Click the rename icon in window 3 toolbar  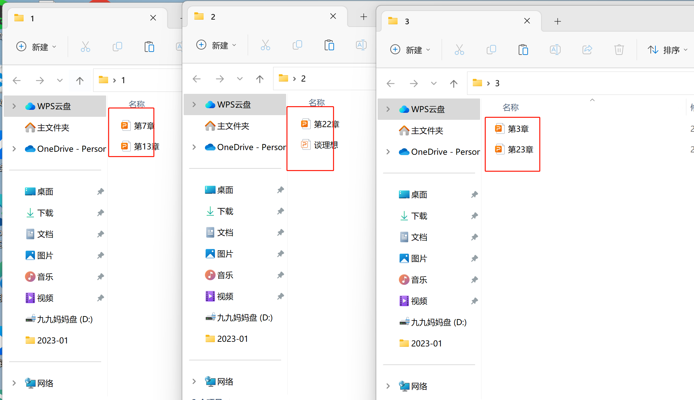click(555, 50)
